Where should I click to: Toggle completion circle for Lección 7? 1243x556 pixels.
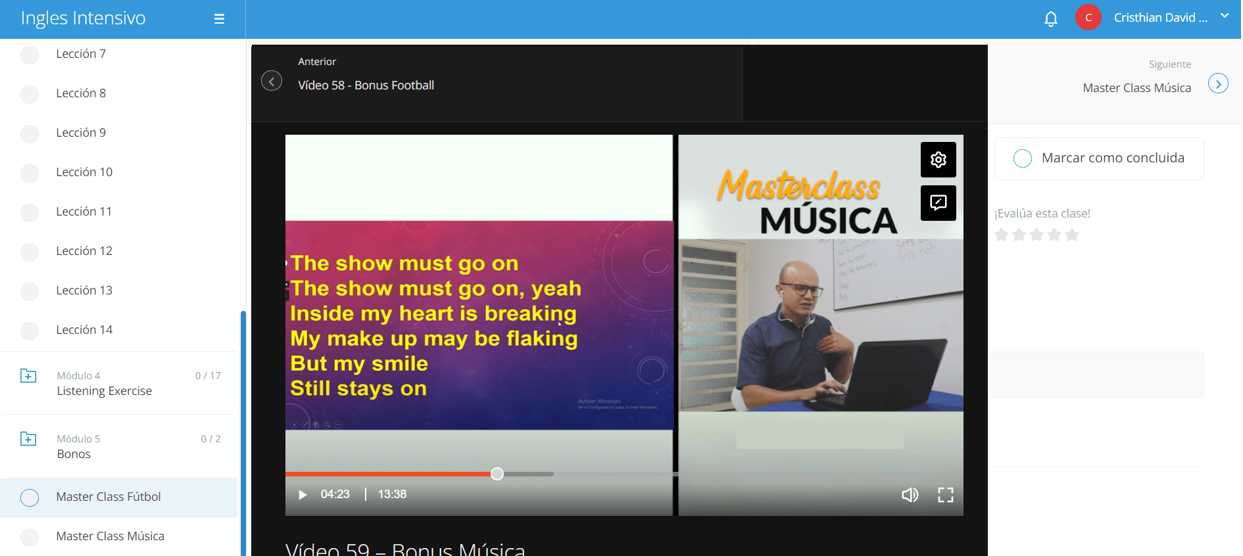tap(30, 55)
